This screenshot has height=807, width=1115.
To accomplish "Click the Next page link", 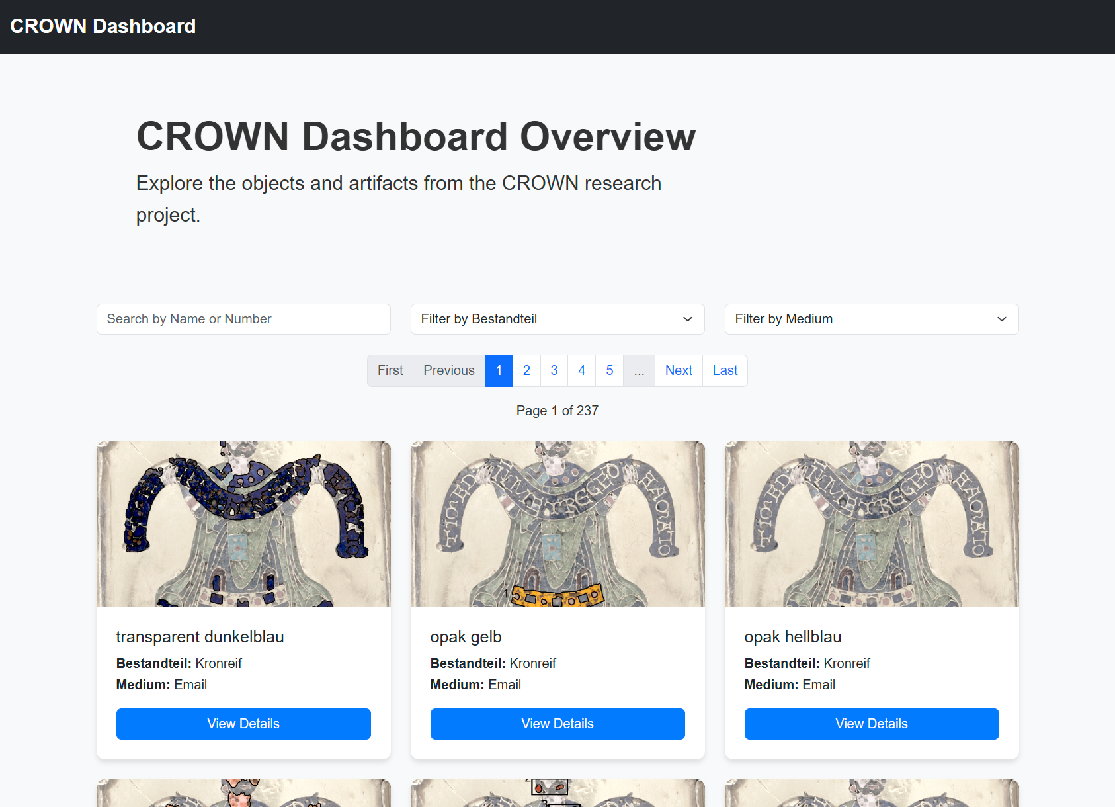I will tap(679, 370).
